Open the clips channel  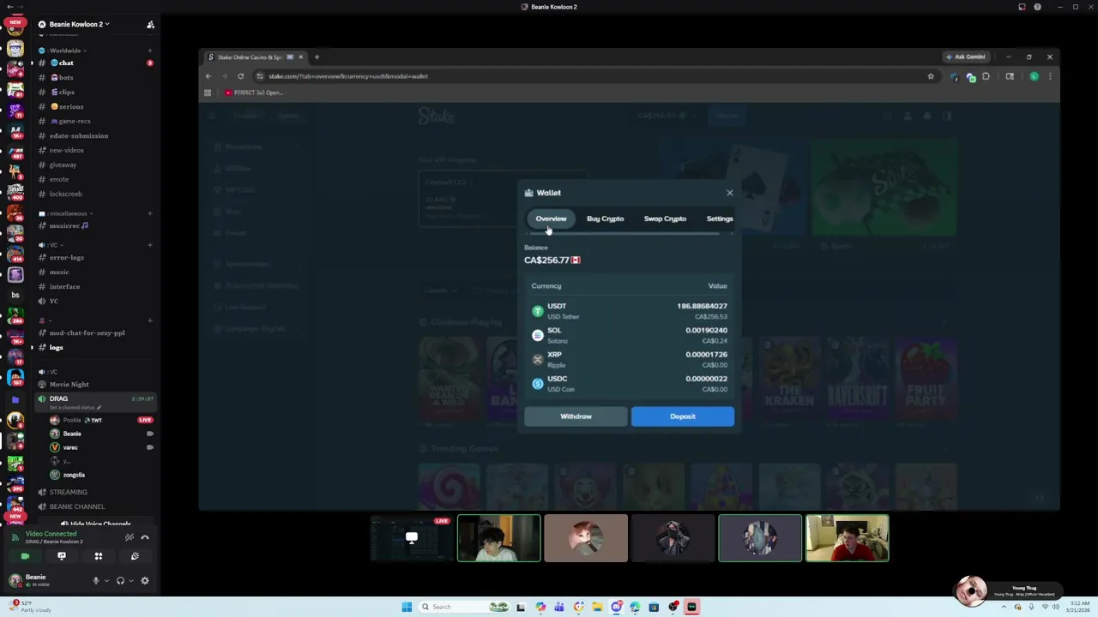coord(94,92)
